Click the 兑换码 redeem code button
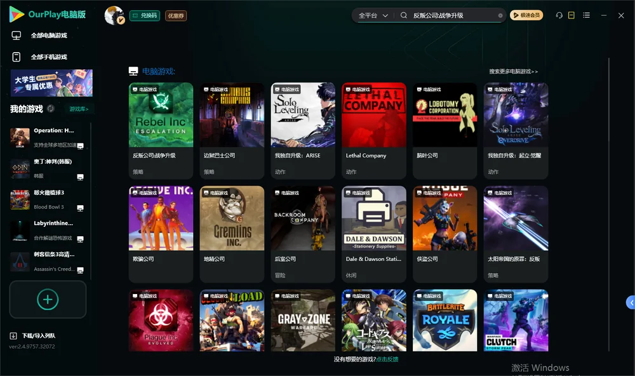635x376 pixels. pos(145,15)
